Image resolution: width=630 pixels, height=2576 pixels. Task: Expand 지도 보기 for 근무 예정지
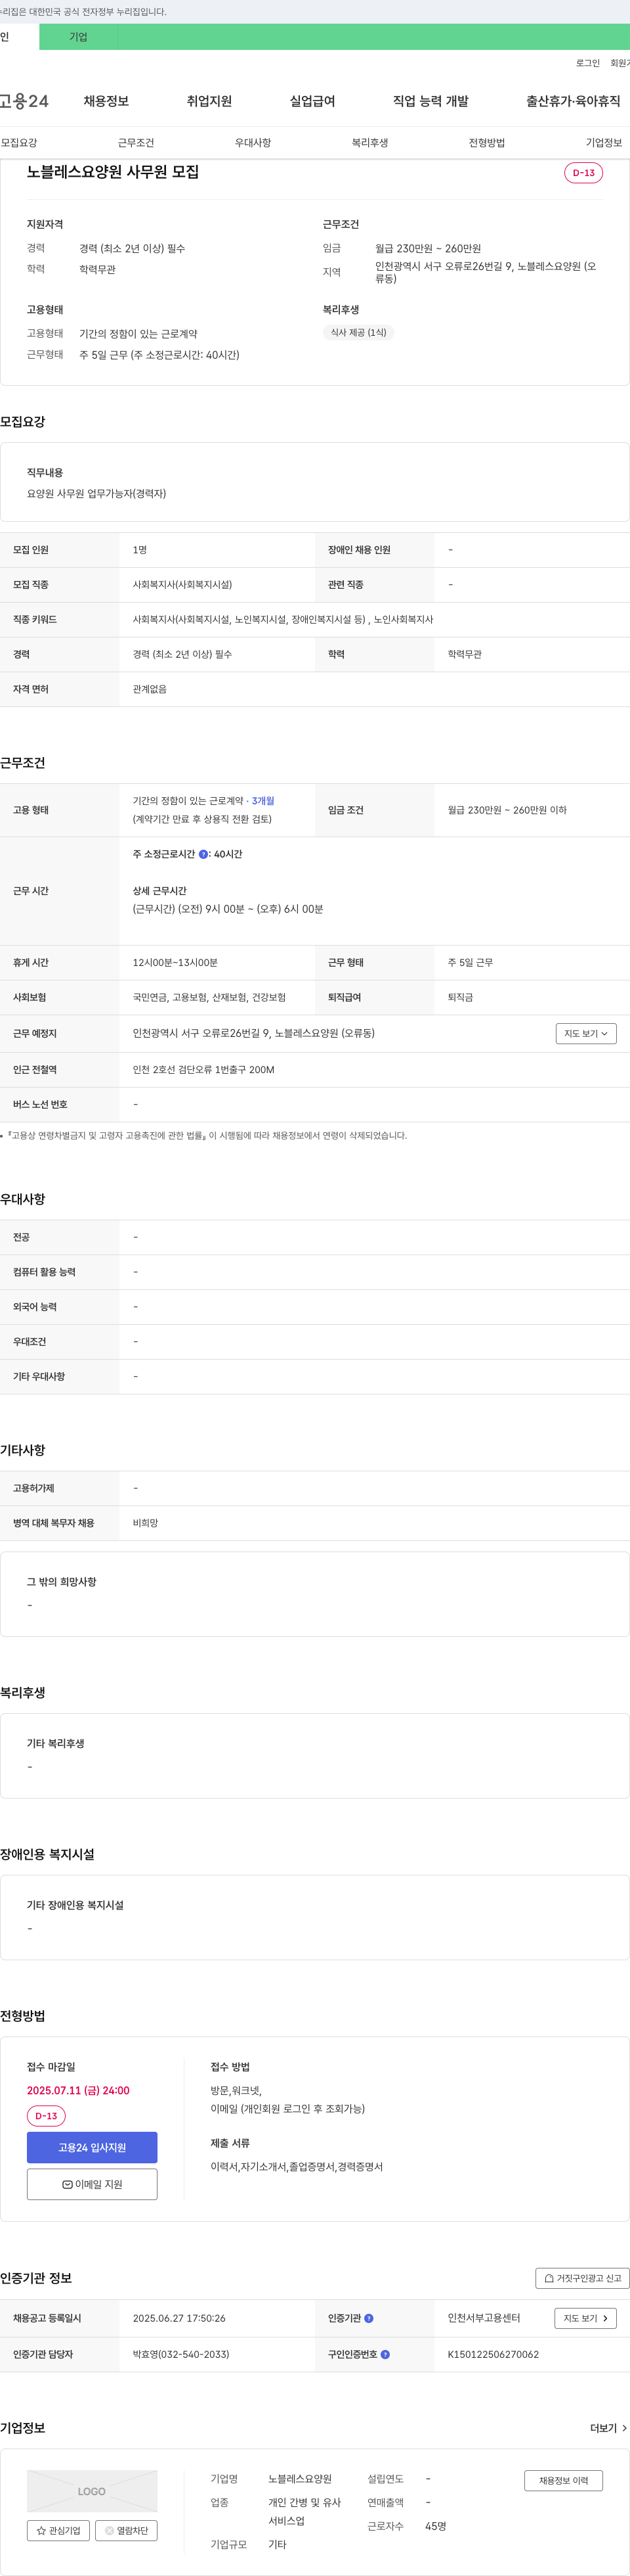[x=586, y=1033]
